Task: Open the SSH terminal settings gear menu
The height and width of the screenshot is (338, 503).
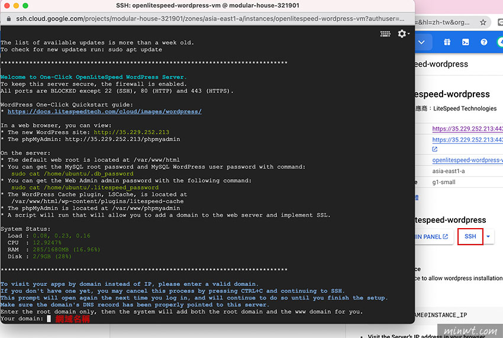Action: pyautogui.click(x=403, y=34)
